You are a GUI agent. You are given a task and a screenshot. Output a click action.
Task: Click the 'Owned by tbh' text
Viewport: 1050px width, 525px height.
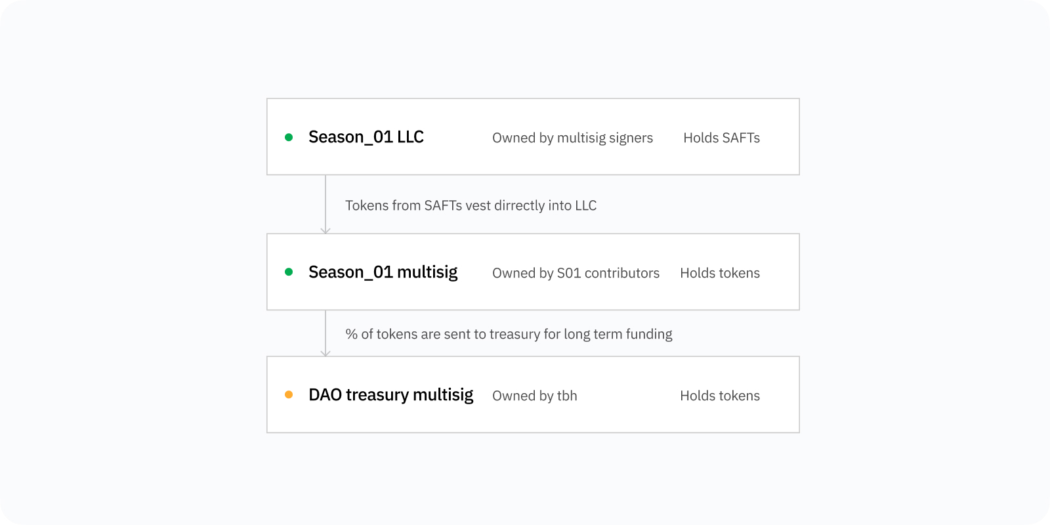click(x=535, y=396)
